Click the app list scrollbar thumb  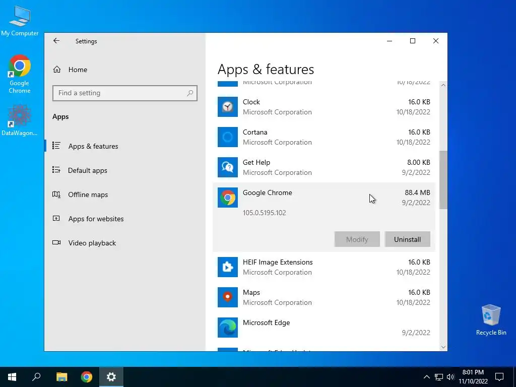443,180
